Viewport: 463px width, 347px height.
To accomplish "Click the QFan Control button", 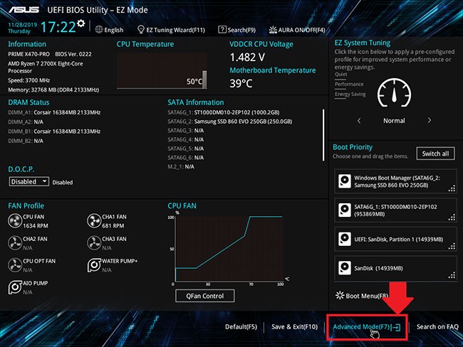I will tap(204, 296).
